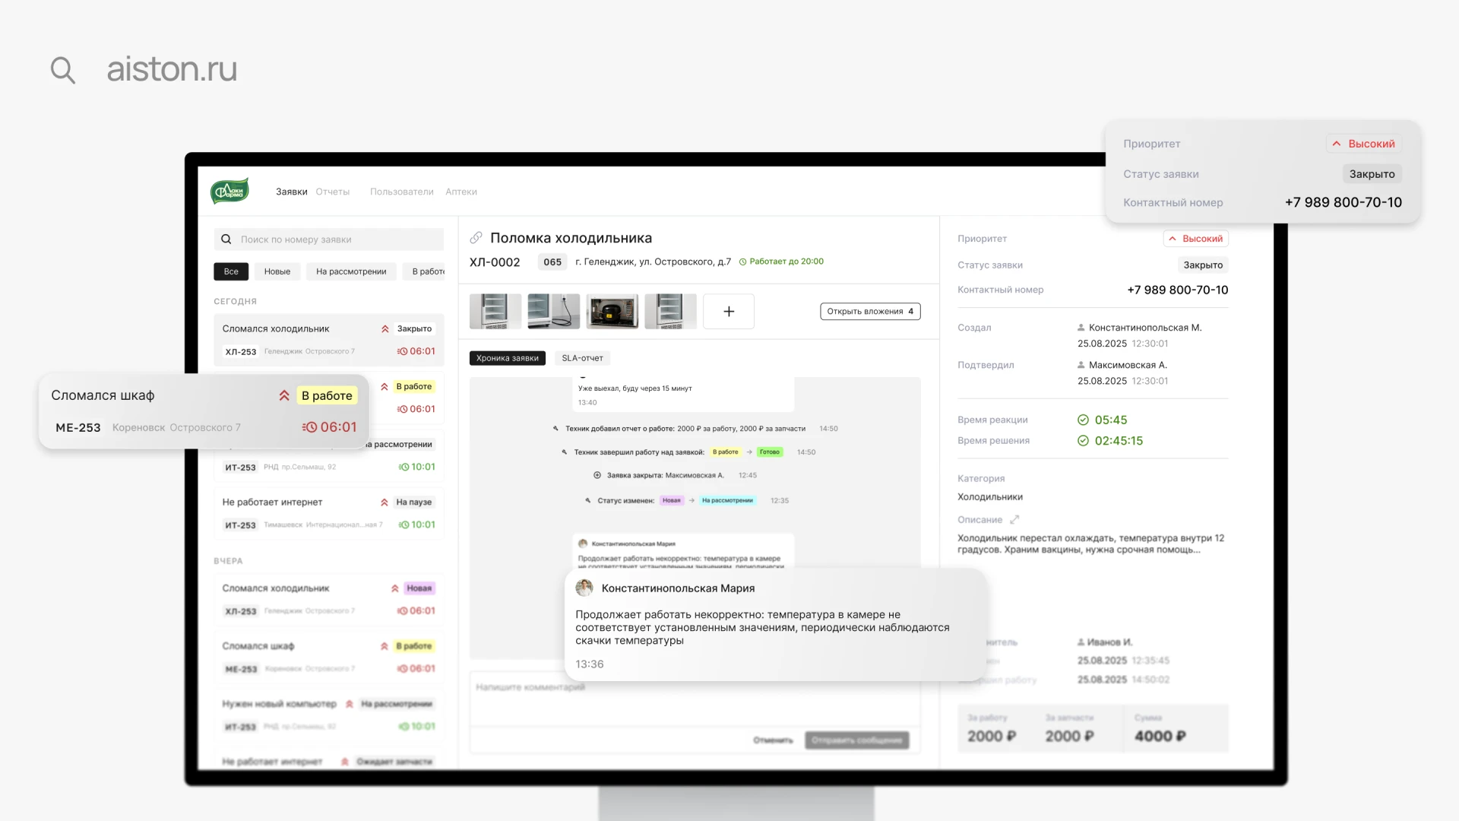1459x821 pixels.
Task: Click the search magnifier icon in the sidebar
Action: pyautogui.click(x=226, y=239)
